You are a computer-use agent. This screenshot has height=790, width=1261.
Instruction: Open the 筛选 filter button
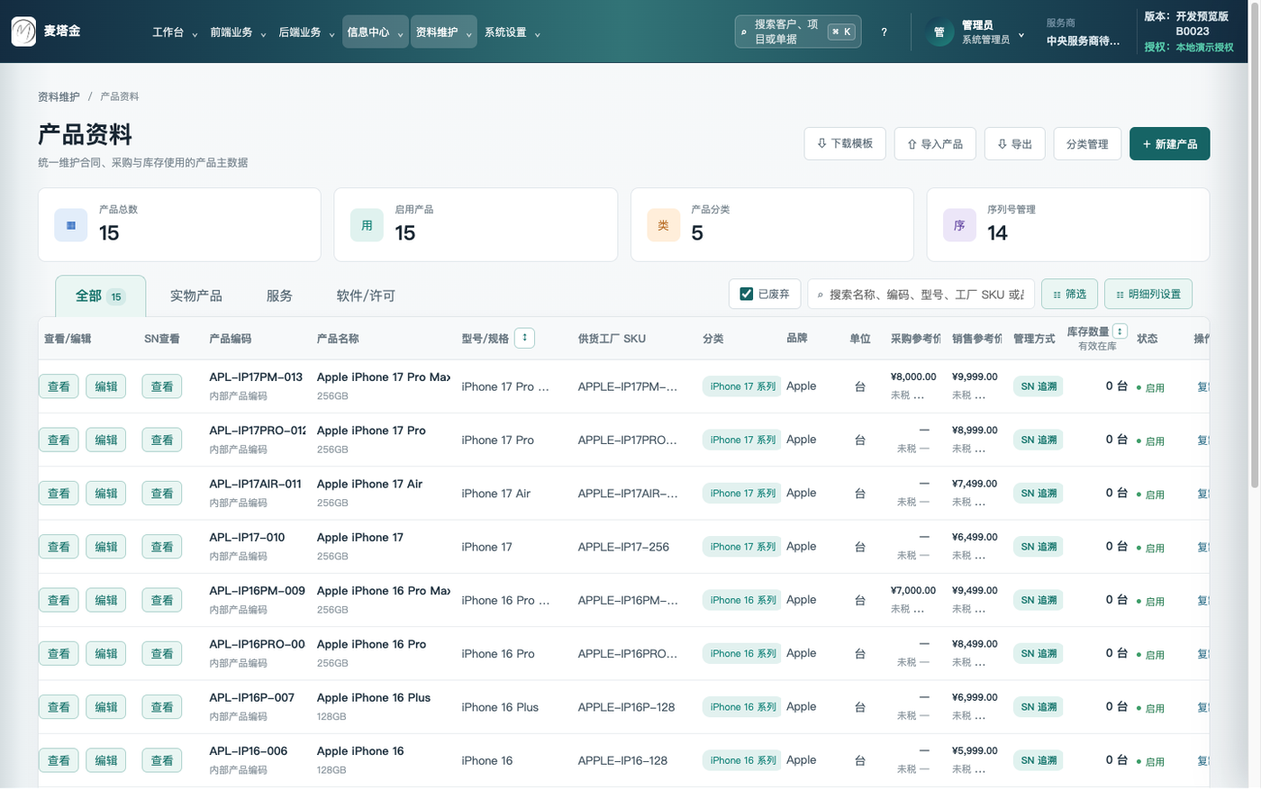pos(1069,294)
